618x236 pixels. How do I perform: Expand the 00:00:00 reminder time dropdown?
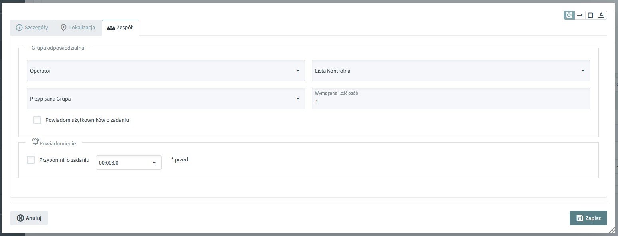pos(129,163)
